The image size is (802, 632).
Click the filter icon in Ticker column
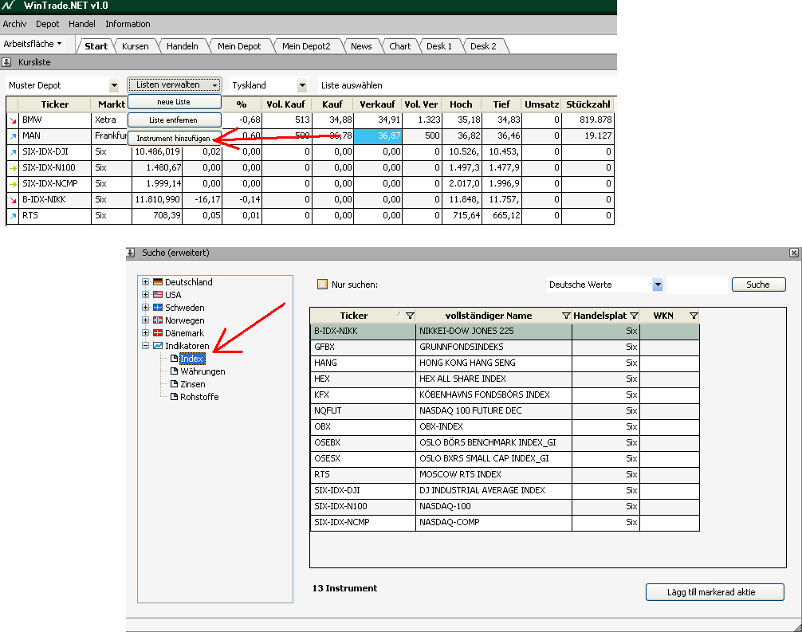(410, 316)
